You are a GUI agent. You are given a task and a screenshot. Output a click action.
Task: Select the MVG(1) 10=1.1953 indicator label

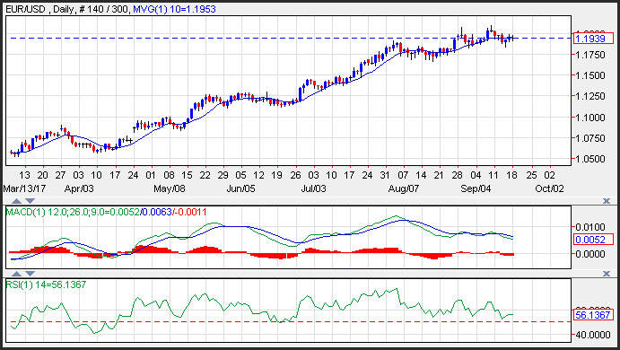[x=174, y=9]
